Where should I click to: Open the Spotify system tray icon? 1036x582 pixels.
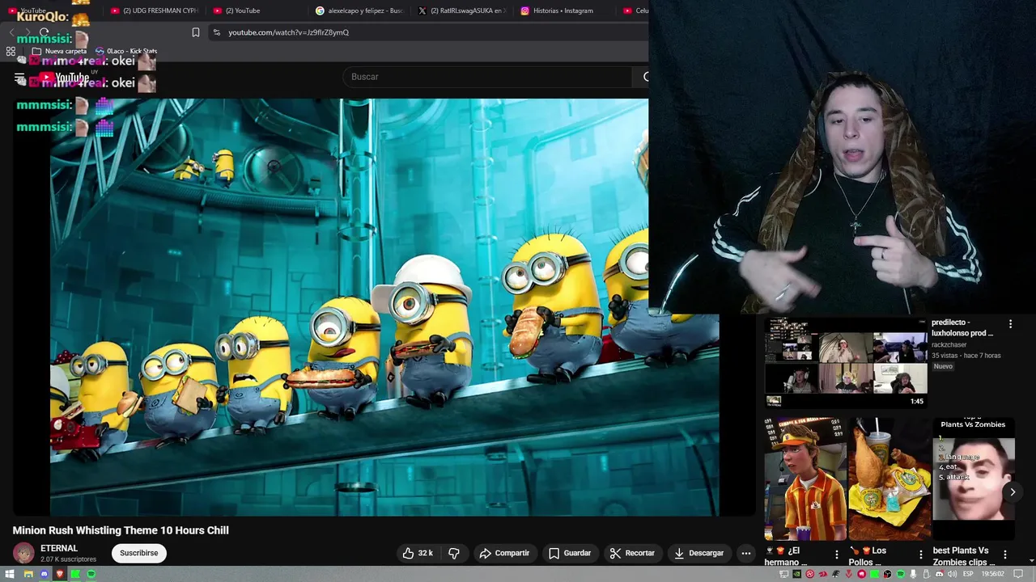(900, 574)
